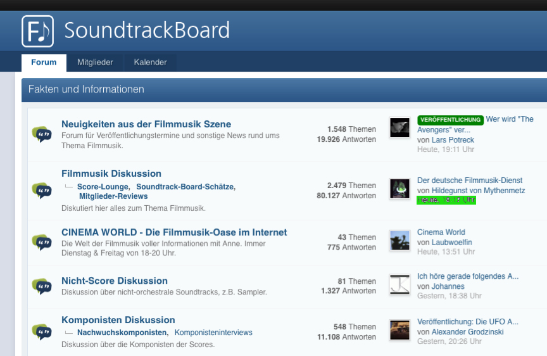Viewport: 547px width, 356px height.
Task: Open Hildegunst von Mythenmetz avatar image
Action: [399, 188]
